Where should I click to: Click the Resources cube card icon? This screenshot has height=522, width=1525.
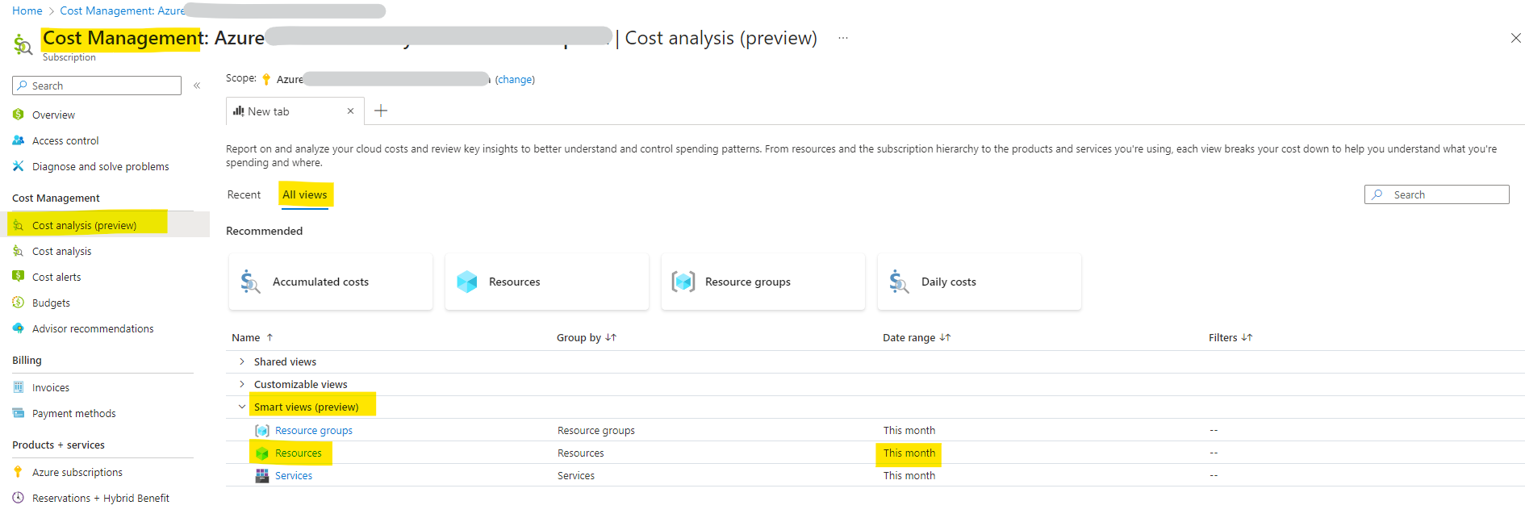tap(467, 282)
